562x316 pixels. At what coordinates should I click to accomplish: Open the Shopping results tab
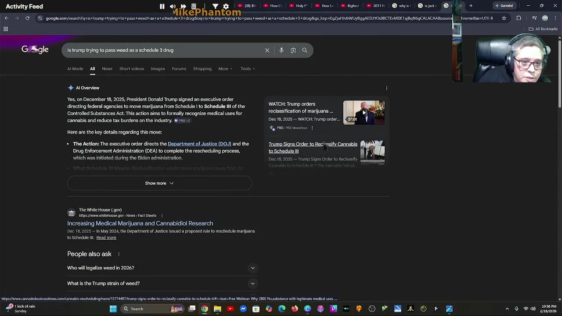[x=202, y=69]
